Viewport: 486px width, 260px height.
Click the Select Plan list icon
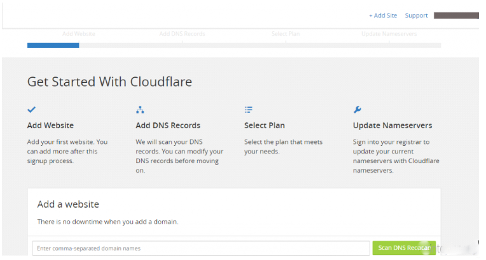pos(248,110)
